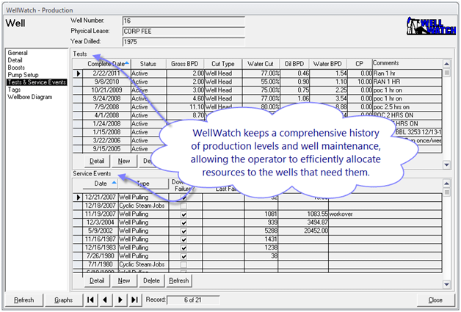
Task: Select the 2/22/2011 test row marker
Action: (78, 73)
